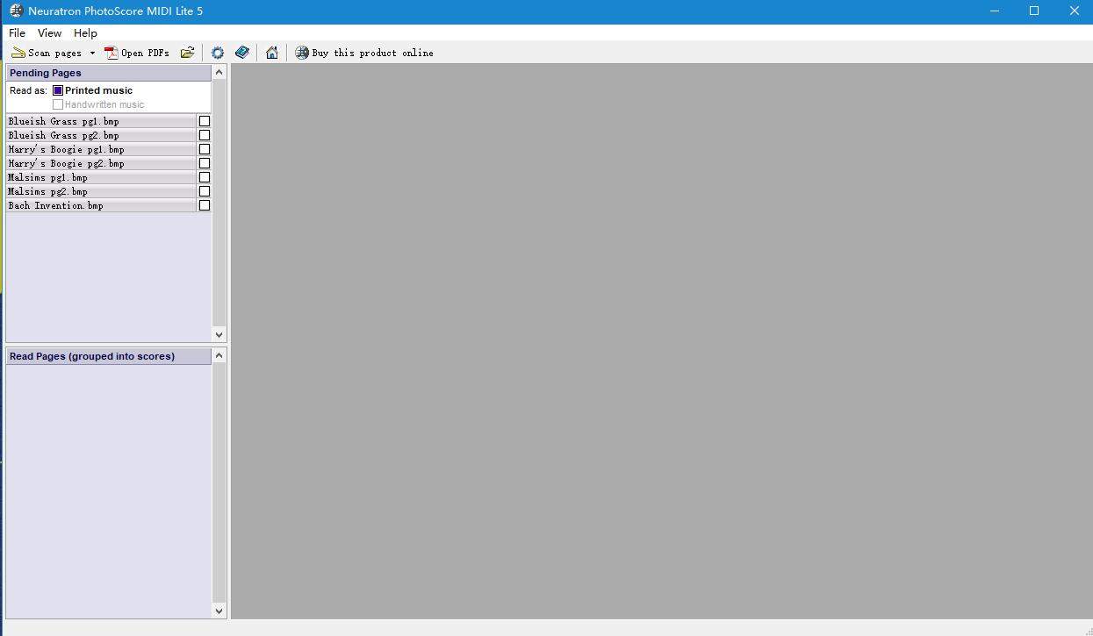This screenshot has width=1093, height=636.
Task: Click Buy this product online
Action: [x=372, y=52]
